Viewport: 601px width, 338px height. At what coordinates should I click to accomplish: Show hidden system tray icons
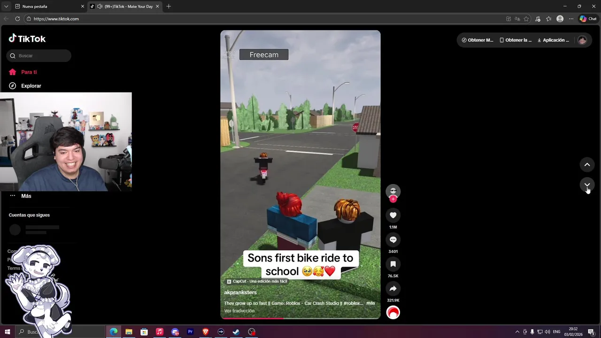(517, 332)
